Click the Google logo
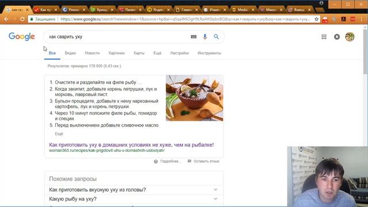 click(22, 37)
